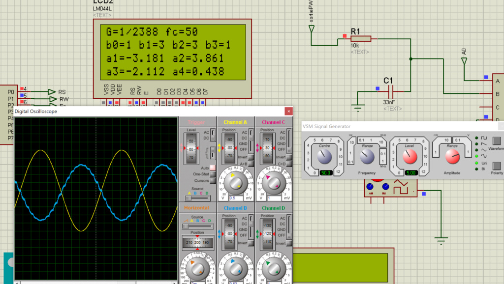Click the RS terminal arrow symbol
The height and width of the screenshot is (284, 504).
[51, 92]
